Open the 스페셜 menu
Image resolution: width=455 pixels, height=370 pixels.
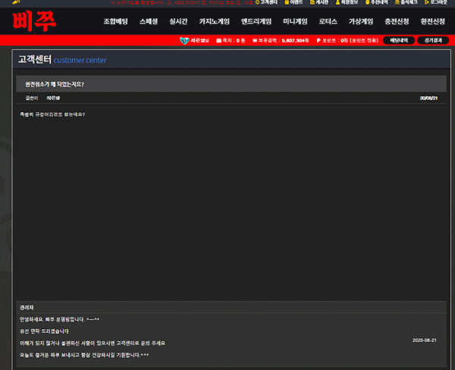149,21
